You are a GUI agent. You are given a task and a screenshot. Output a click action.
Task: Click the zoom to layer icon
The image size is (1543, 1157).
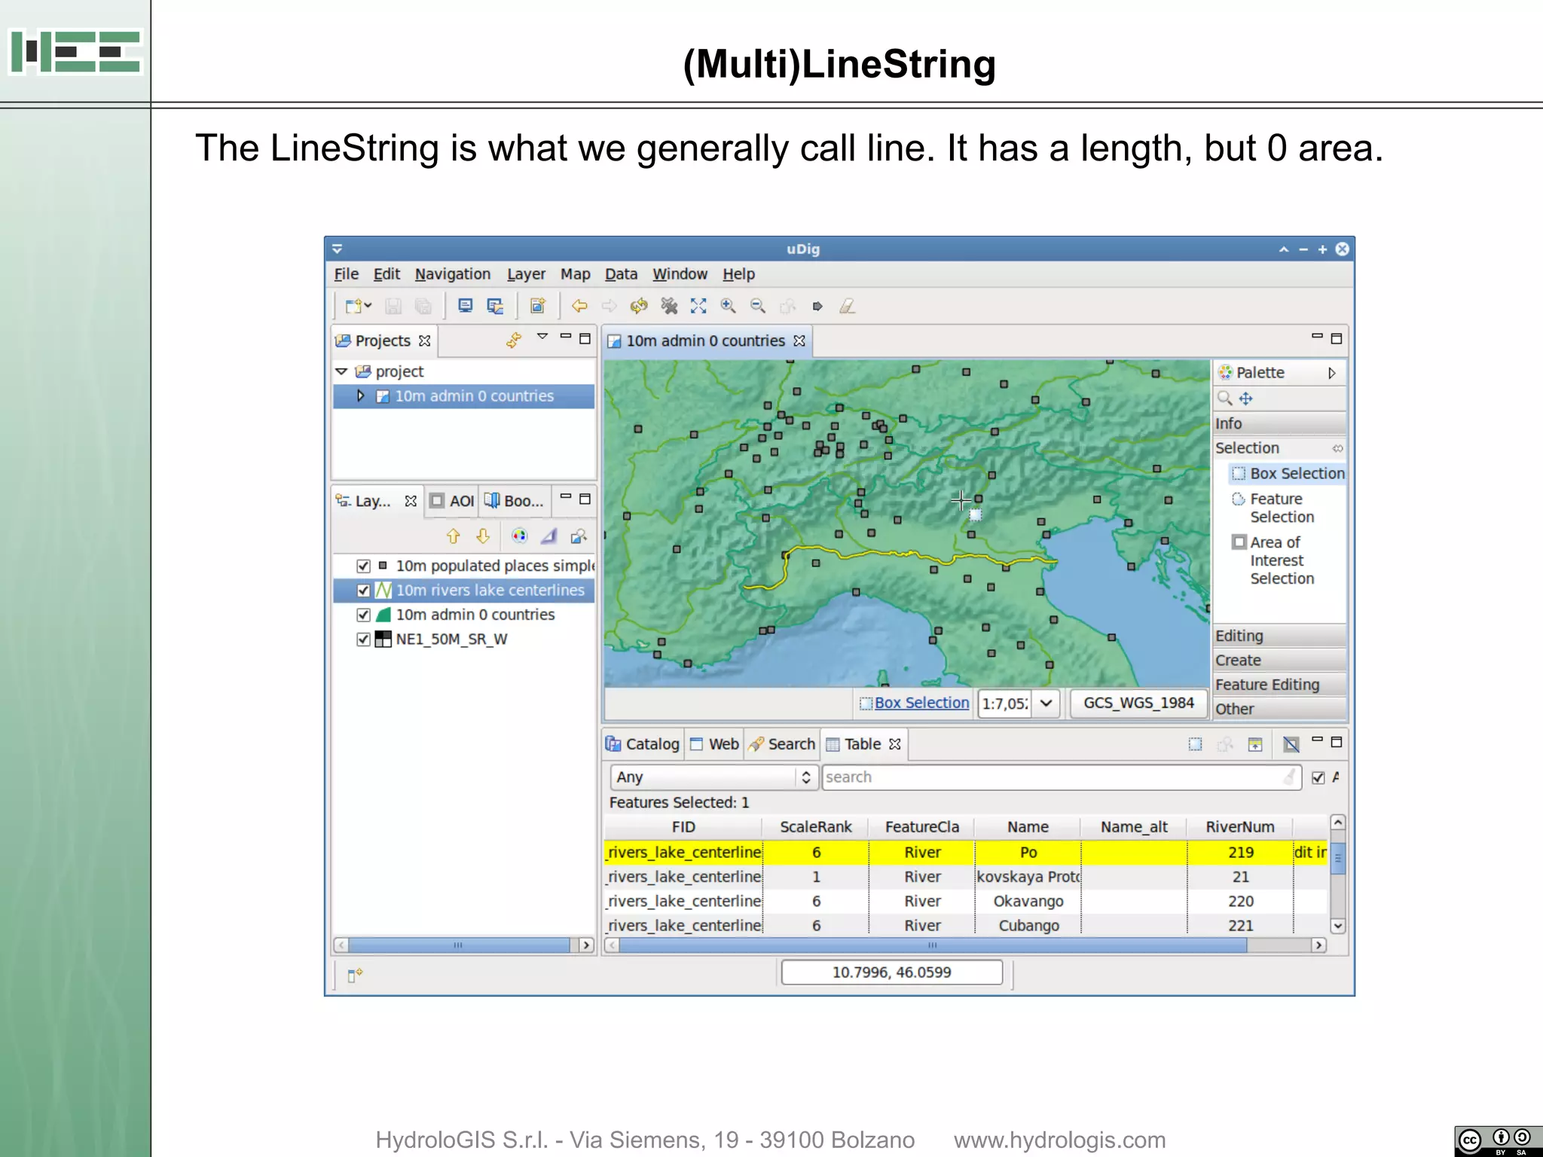click(579, 536)
